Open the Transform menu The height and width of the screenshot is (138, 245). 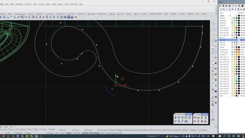[x=28, y=4]
